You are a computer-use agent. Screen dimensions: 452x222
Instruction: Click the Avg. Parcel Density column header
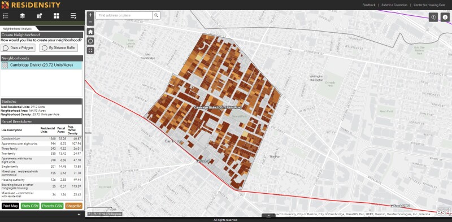(72, 130)
